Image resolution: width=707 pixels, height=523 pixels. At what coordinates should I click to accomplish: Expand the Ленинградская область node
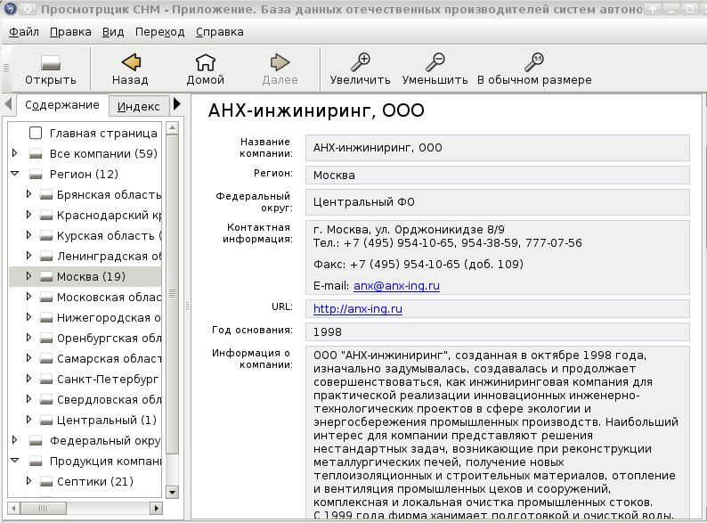point(28,256)
